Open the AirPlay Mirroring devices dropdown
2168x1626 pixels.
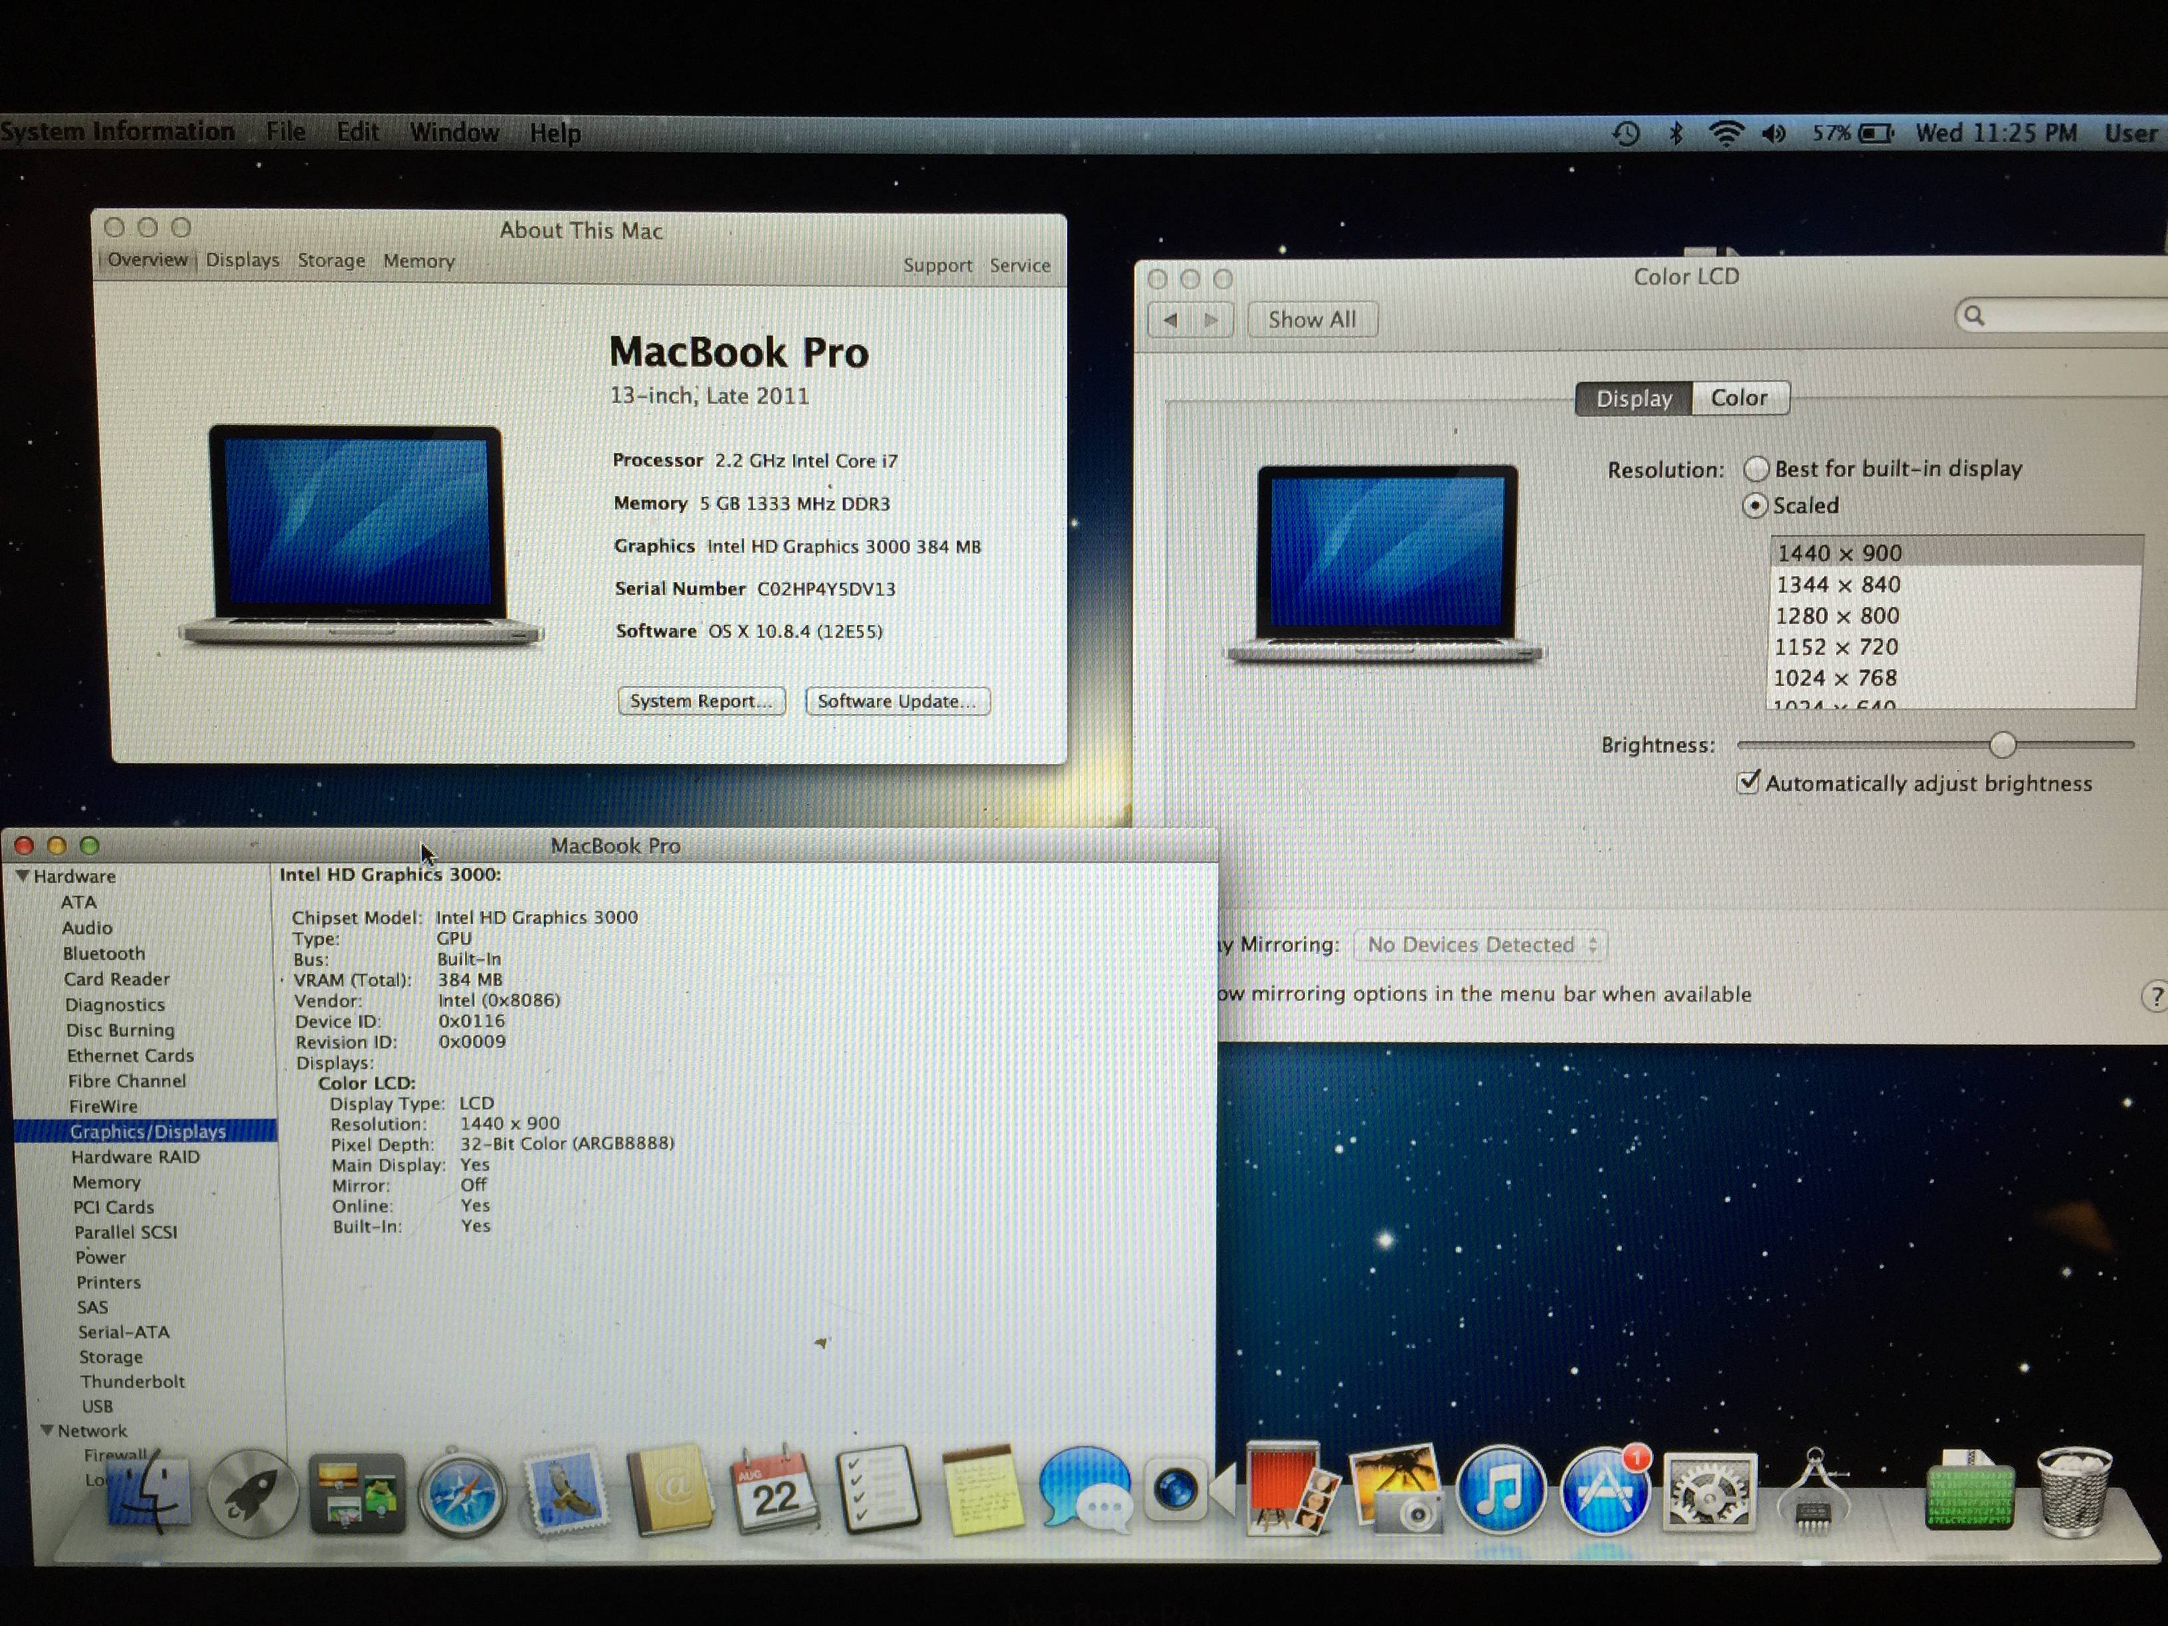[1481, 945]
